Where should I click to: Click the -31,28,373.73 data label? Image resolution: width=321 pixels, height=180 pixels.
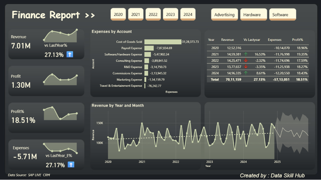(190, 41)
